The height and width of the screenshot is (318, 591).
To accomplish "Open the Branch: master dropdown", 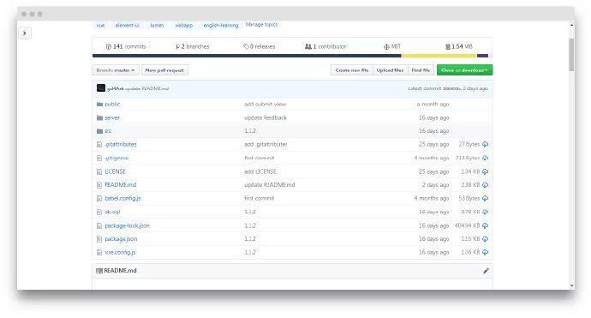I will click(116, 70).
